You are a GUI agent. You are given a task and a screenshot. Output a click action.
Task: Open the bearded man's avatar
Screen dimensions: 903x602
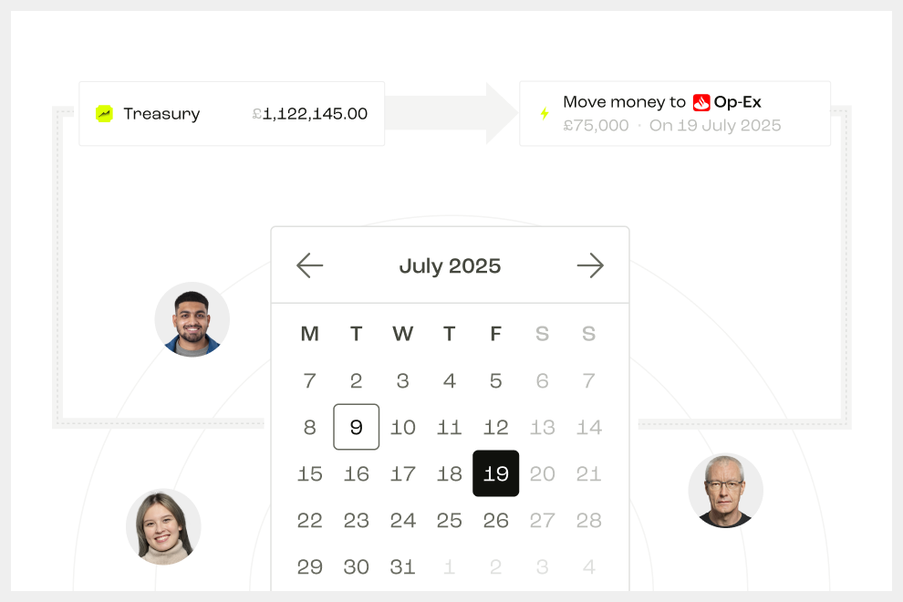click(x=192, y=319)
